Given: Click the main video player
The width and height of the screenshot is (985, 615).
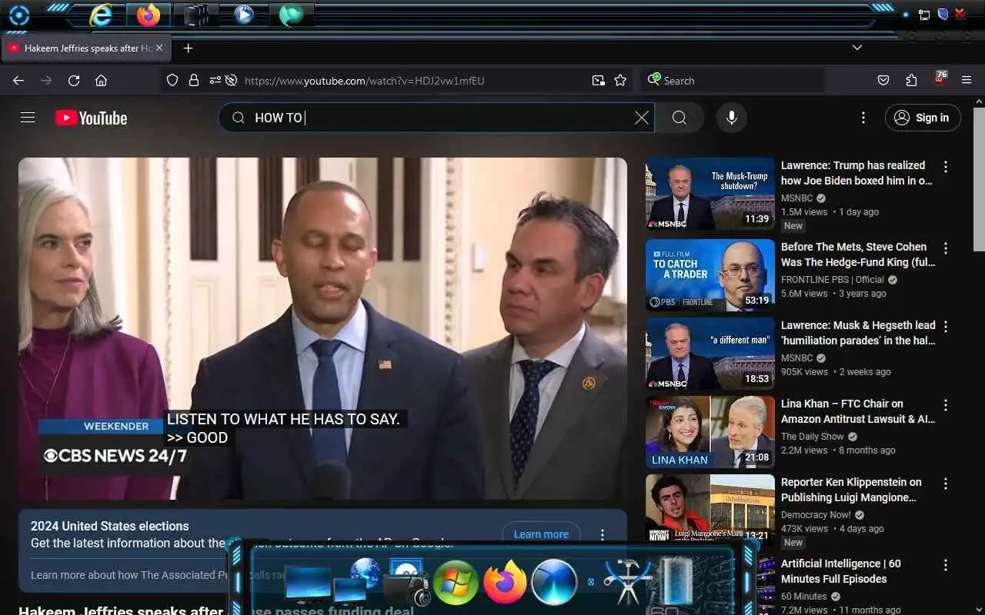Looking at the screenshot, I should [x=322, y=328].
